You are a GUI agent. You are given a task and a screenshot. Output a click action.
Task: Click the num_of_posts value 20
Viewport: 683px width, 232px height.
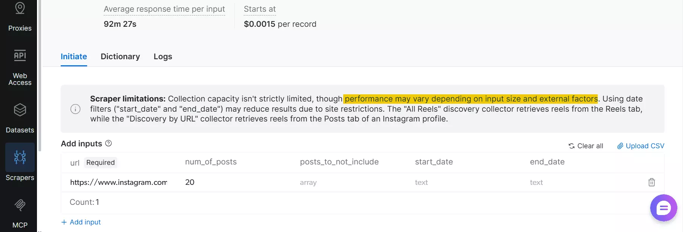point(190,182)
